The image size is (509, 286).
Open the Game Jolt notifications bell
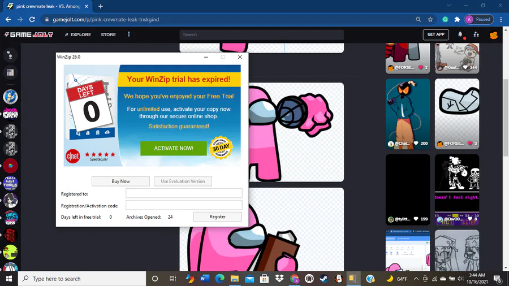pos(460,34)
